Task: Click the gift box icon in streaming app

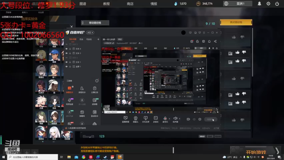Action: tap(192, 41)
